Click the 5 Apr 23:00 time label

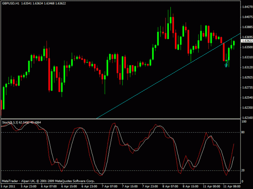(29, 187)
